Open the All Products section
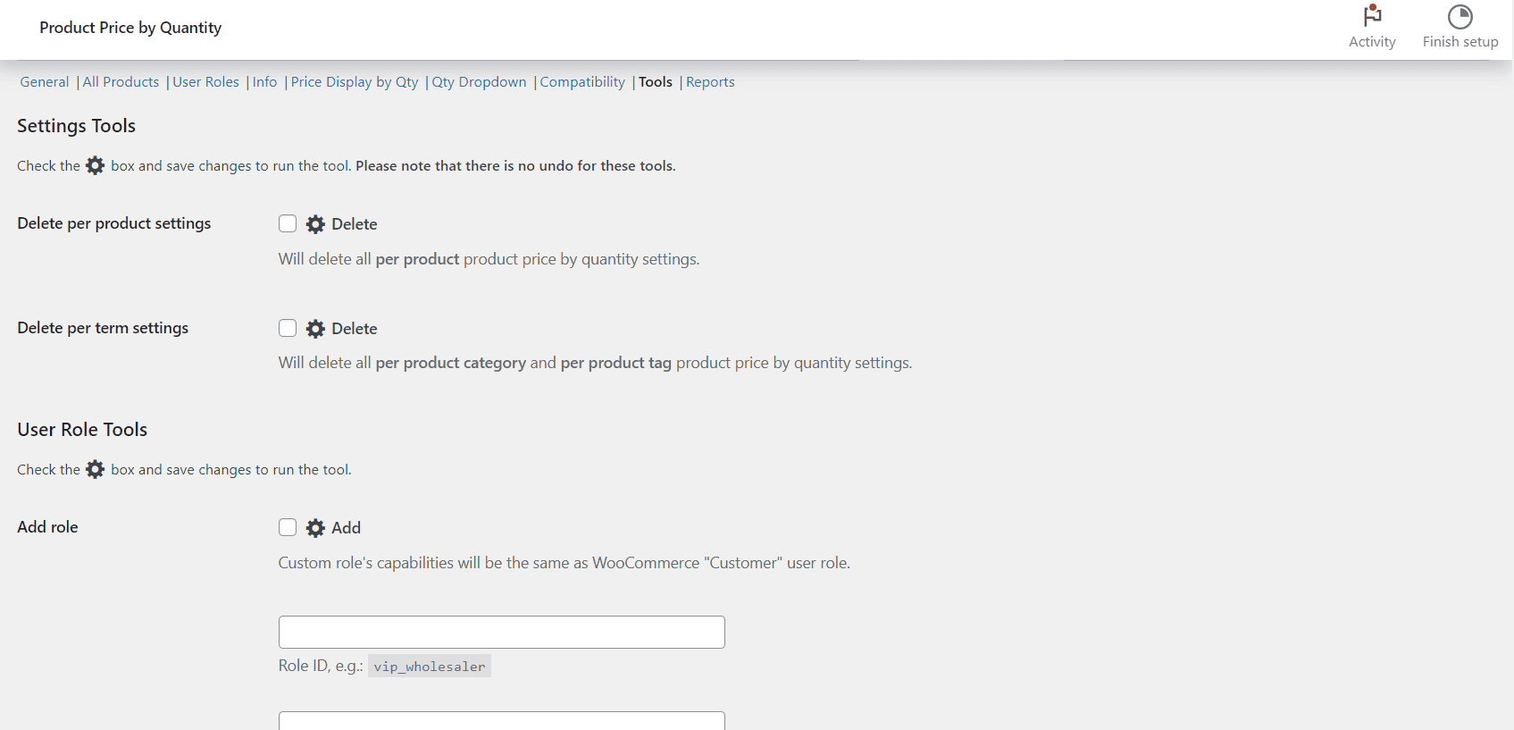The width and height of the screenshot is (1514, 730). [121, 82]
